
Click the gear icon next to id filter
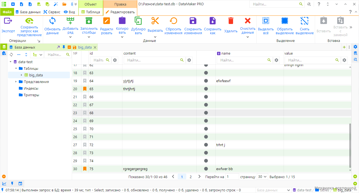[x=115, y=60]
